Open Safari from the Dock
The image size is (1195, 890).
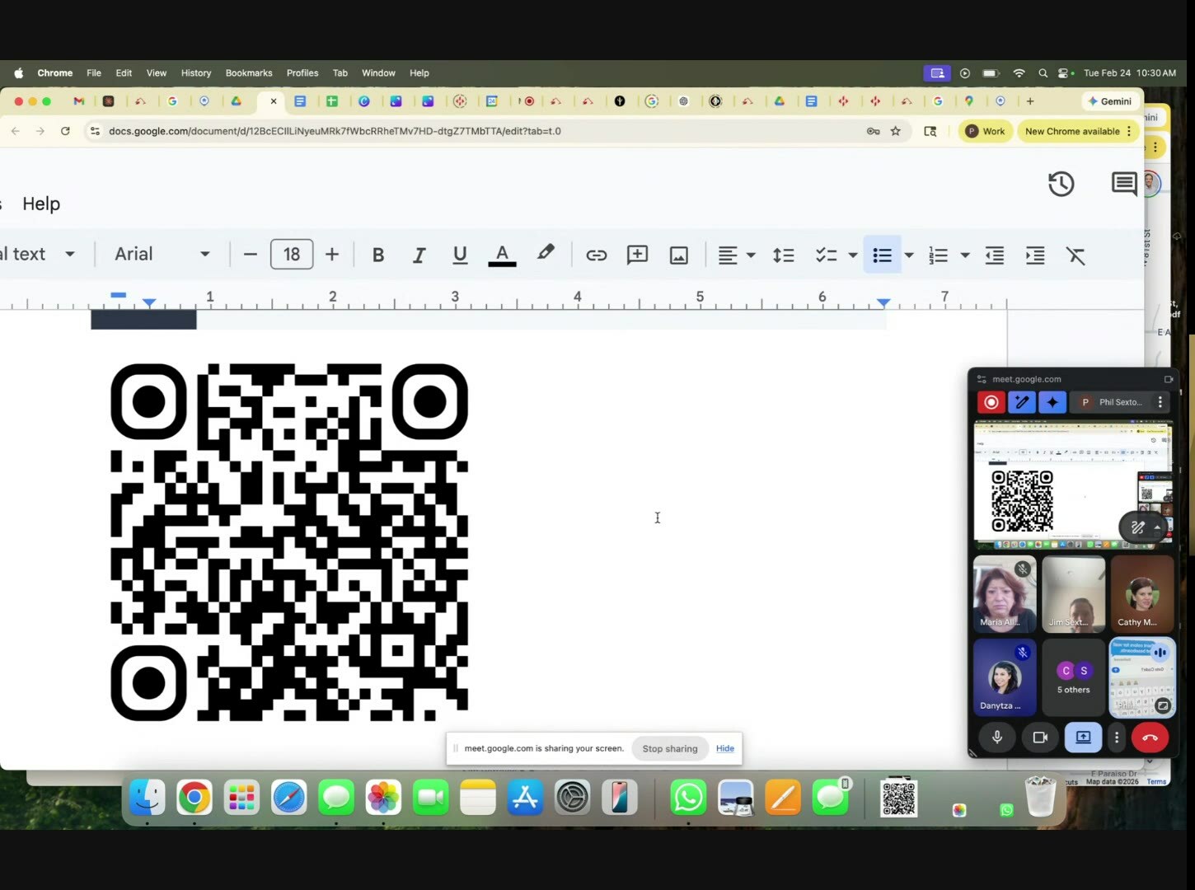tap(289, 798)
